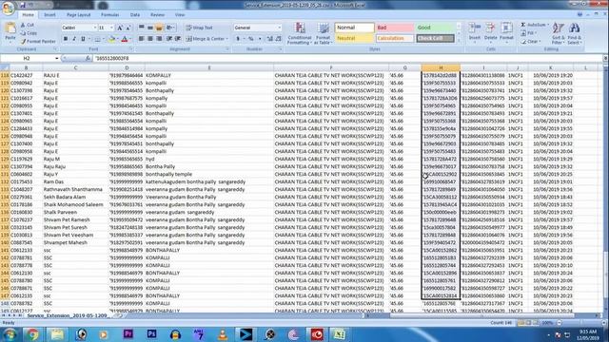Click the Insert Function fx button
Viewport: 609px width, 342px height.
pos(88,58)
